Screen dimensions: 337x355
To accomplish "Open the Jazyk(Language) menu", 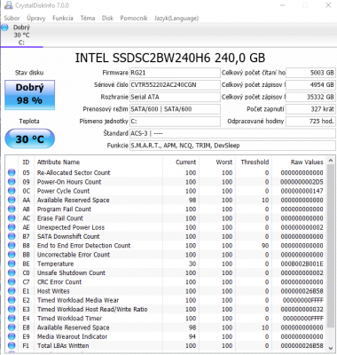I will [176, 18].
